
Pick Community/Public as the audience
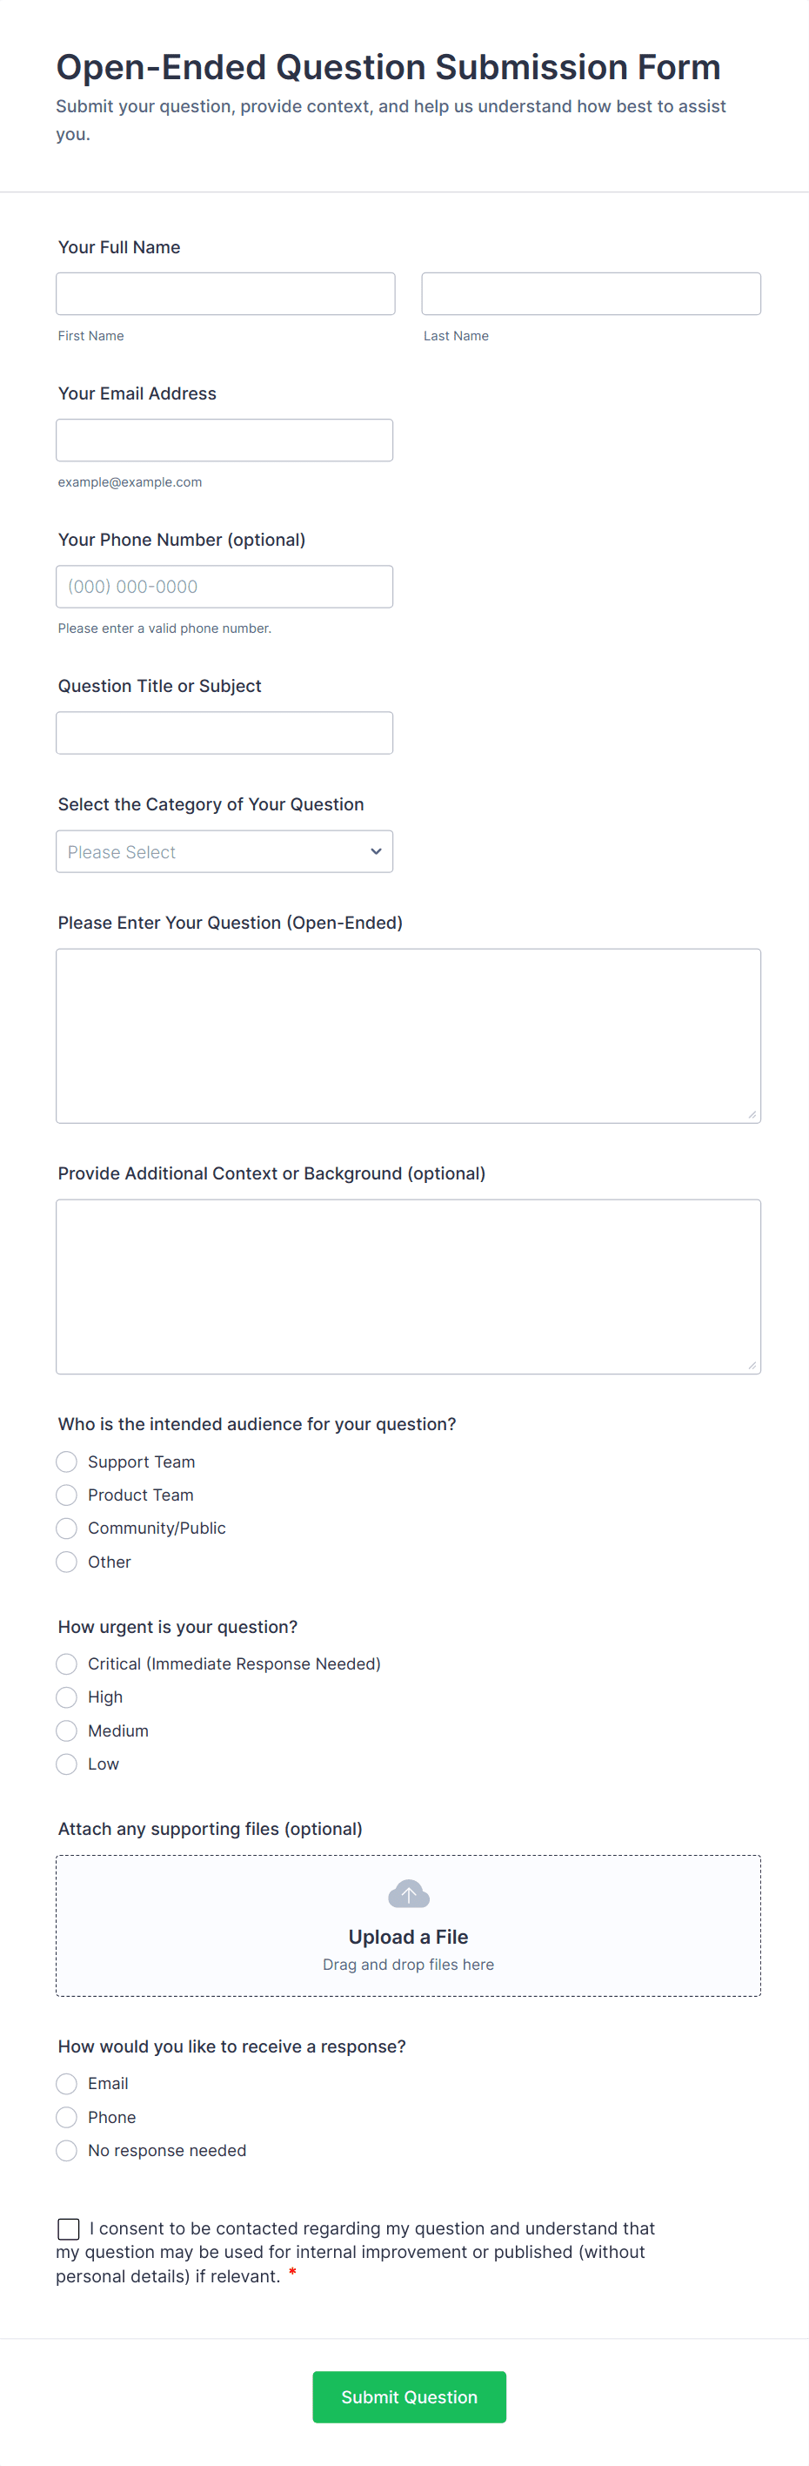pos(66,1528)
